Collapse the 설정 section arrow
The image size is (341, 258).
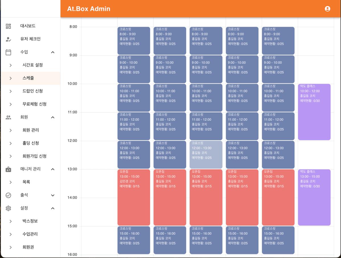point(53,208)
